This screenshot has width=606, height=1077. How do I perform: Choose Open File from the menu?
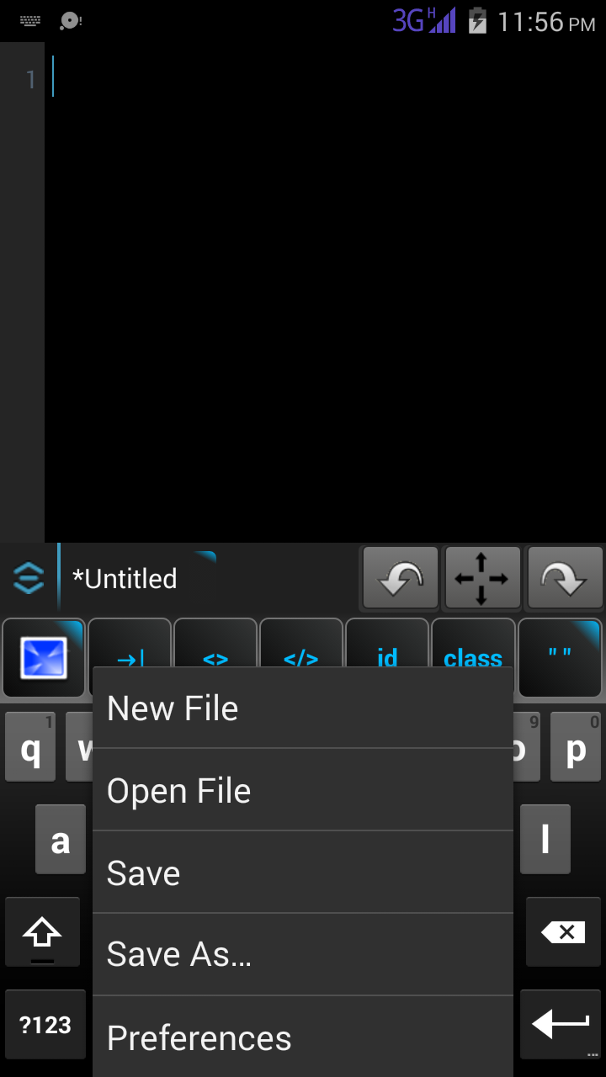click(x=303, y=790)
